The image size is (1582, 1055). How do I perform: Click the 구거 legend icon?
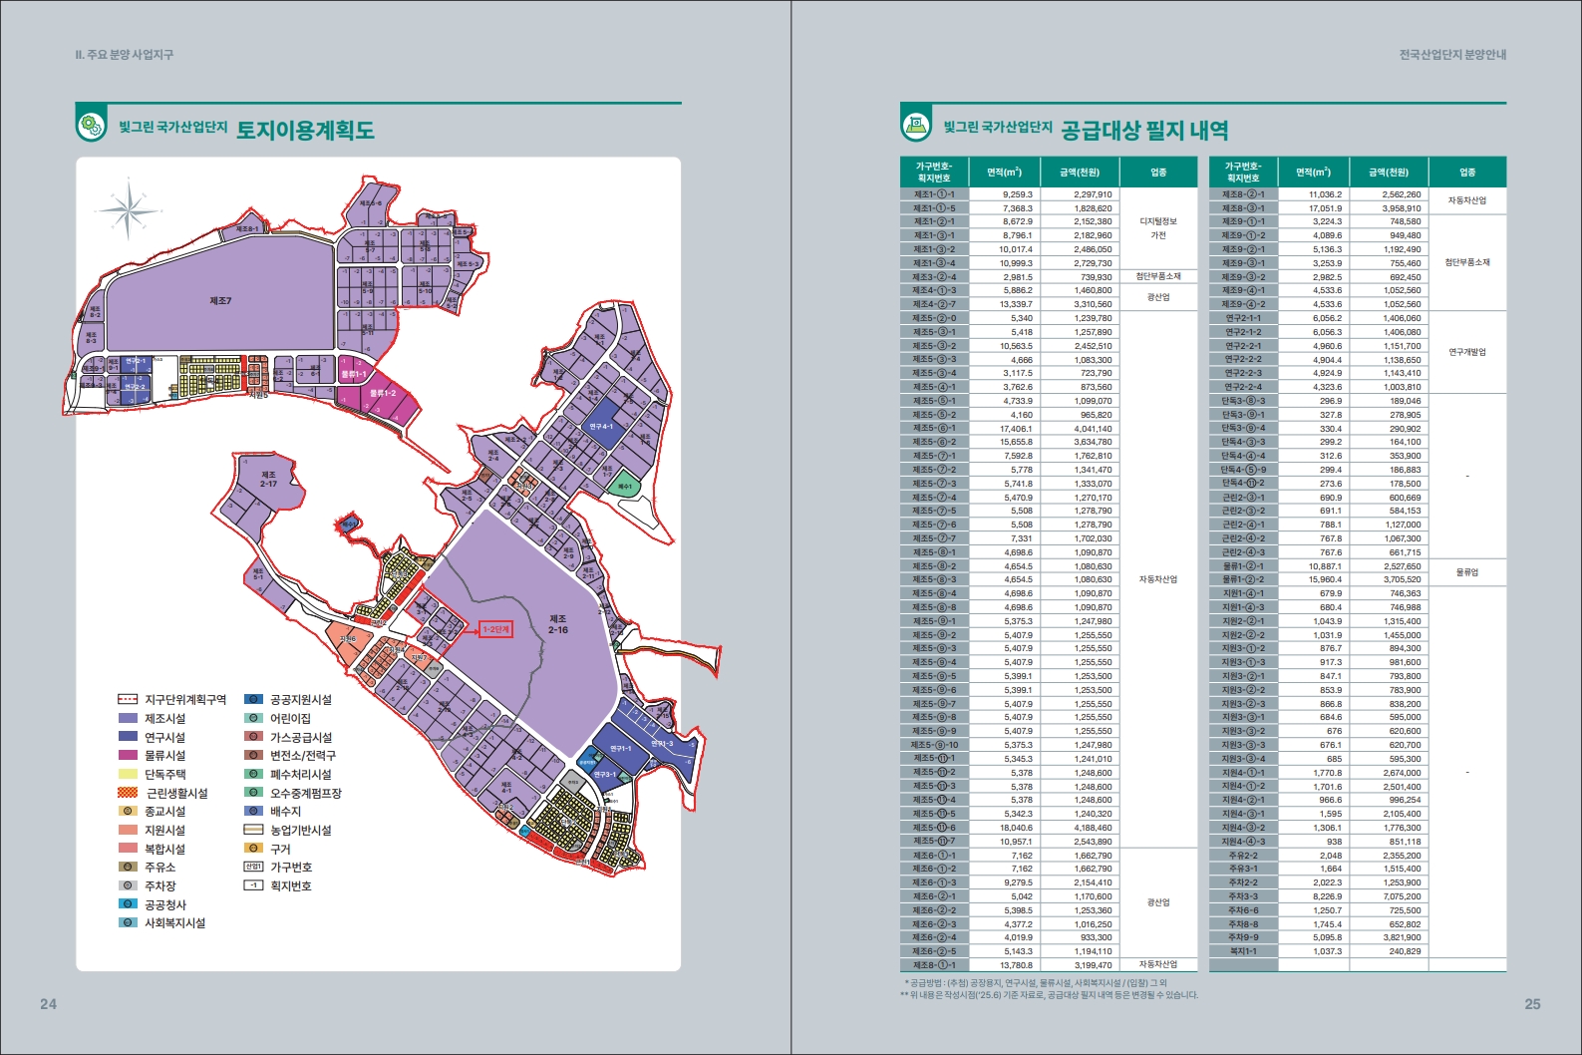(253, 849)
